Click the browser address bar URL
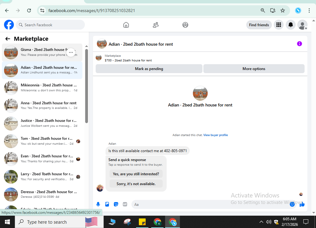Viewport: 316px width, 228px height. pos(92,10)
